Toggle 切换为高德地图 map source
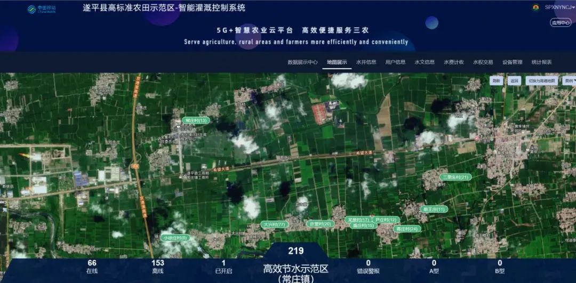 tap(541, 81)
